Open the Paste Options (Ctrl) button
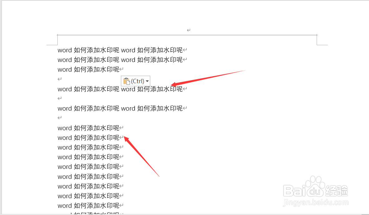This screenshot has height=215, width=369. point(136,81)
